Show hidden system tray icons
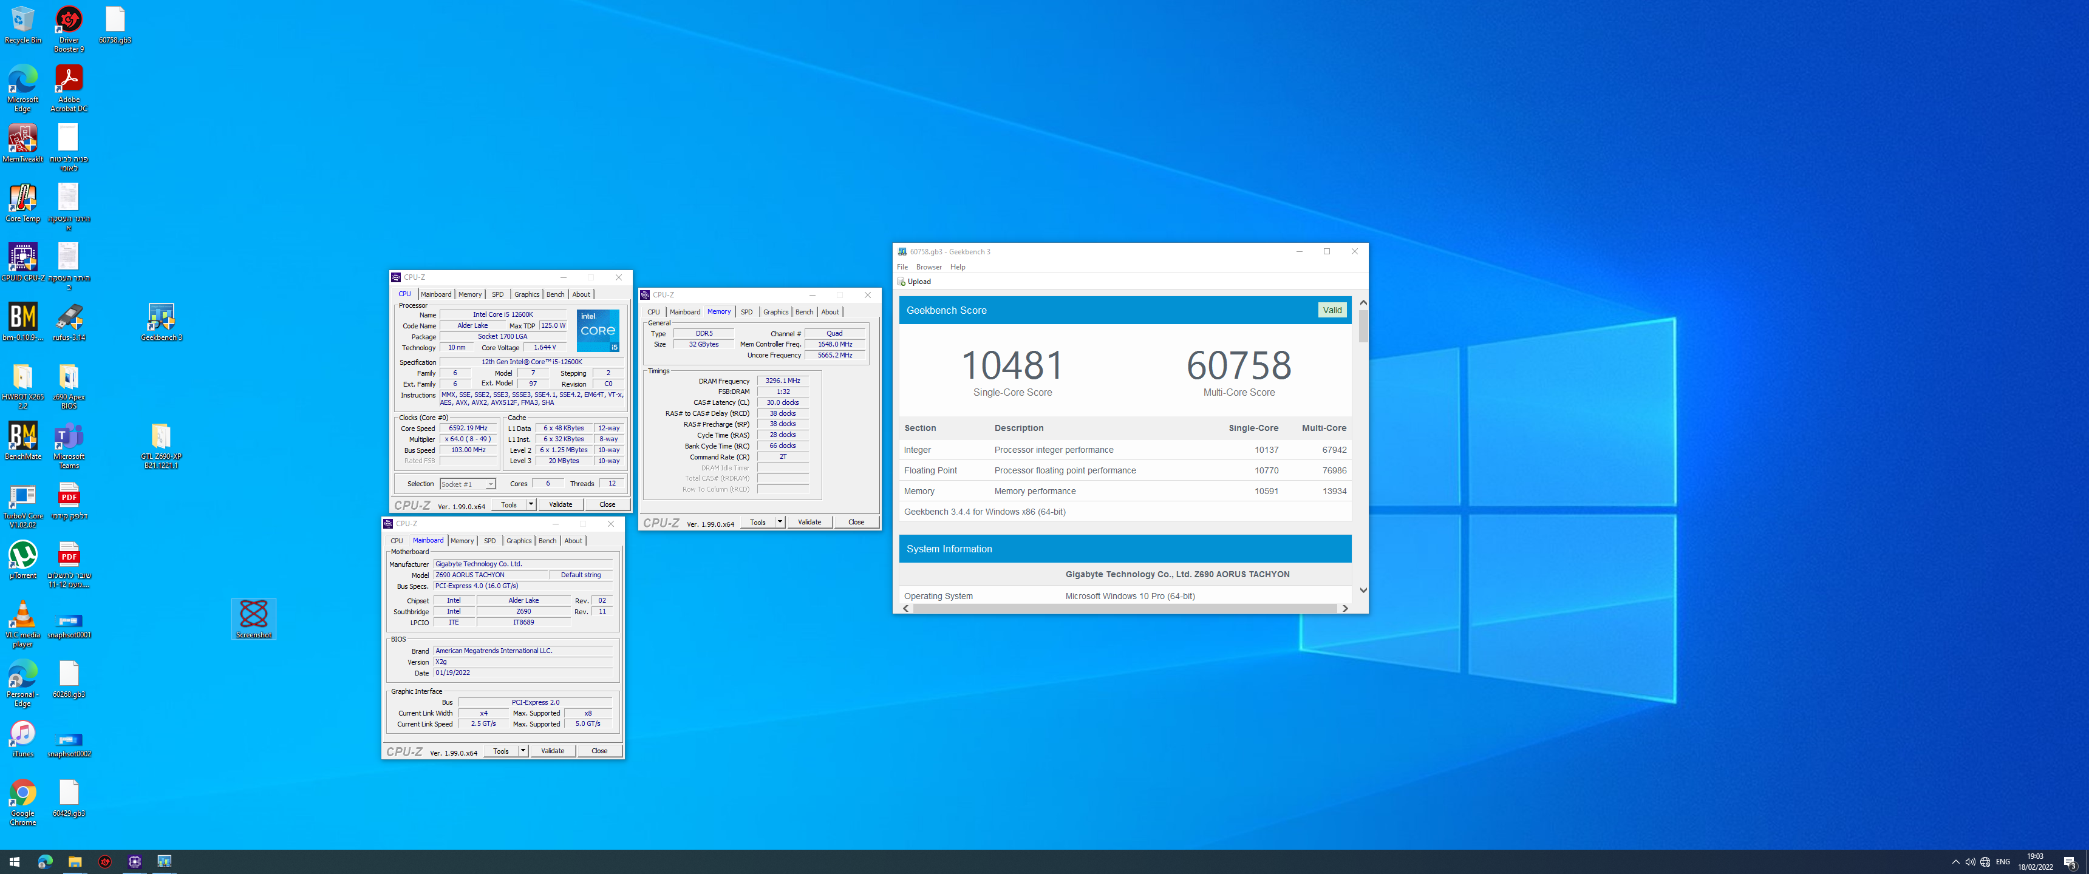Screen dimensions: 2089x874 [x=1955, y=862]
